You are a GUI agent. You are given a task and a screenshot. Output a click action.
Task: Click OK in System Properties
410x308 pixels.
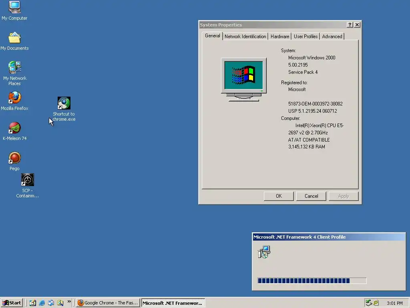[279, 196]
